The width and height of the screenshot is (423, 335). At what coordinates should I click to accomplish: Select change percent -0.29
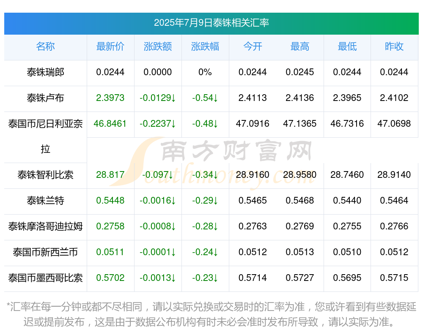[205, 201]
